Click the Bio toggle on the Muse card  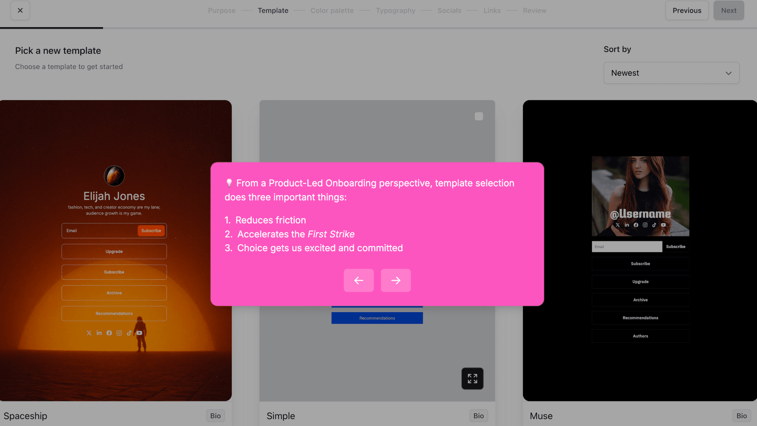click(x=741, y=415)
